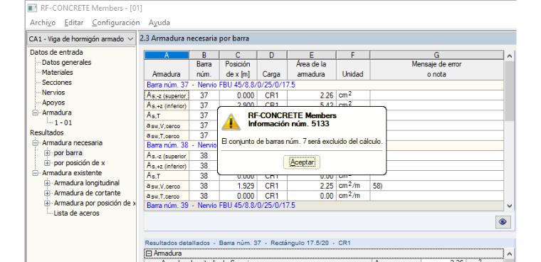This screenshot has height=262, width=541.
Task: Select Datos de entrada tree heading
Action: pos(56,53)
